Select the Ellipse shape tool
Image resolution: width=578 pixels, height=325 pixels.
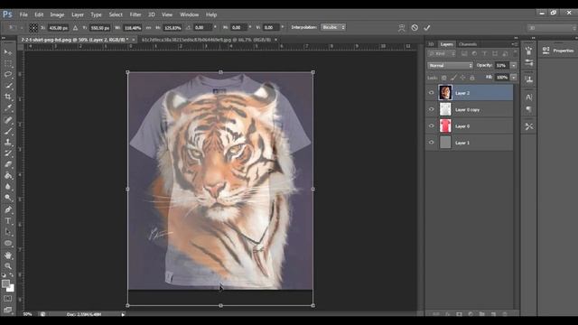8,243
